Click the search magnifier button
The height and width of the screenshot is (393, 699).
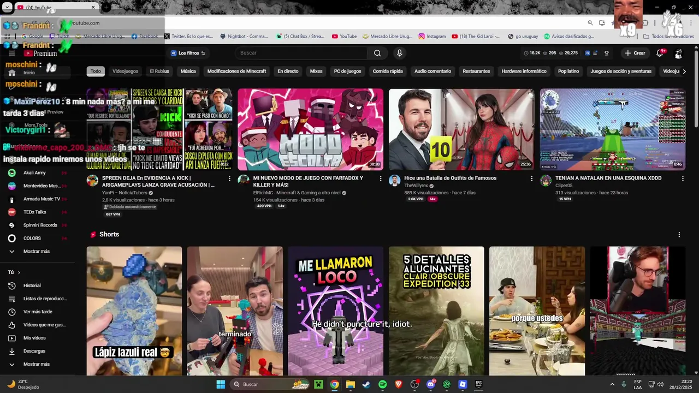tap(377, 53)
